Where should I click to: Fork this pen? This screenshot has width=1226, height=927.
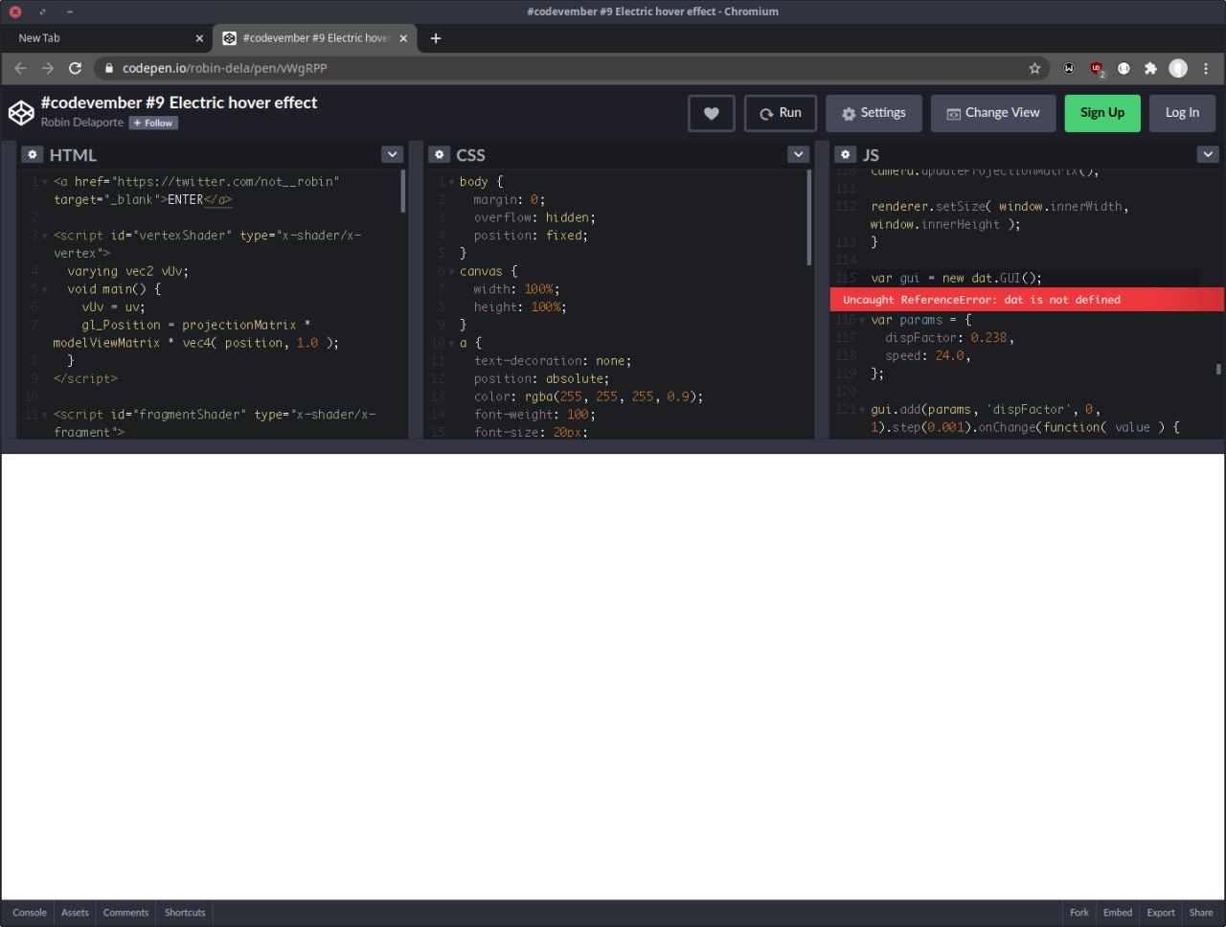(x=1079, y=913)
